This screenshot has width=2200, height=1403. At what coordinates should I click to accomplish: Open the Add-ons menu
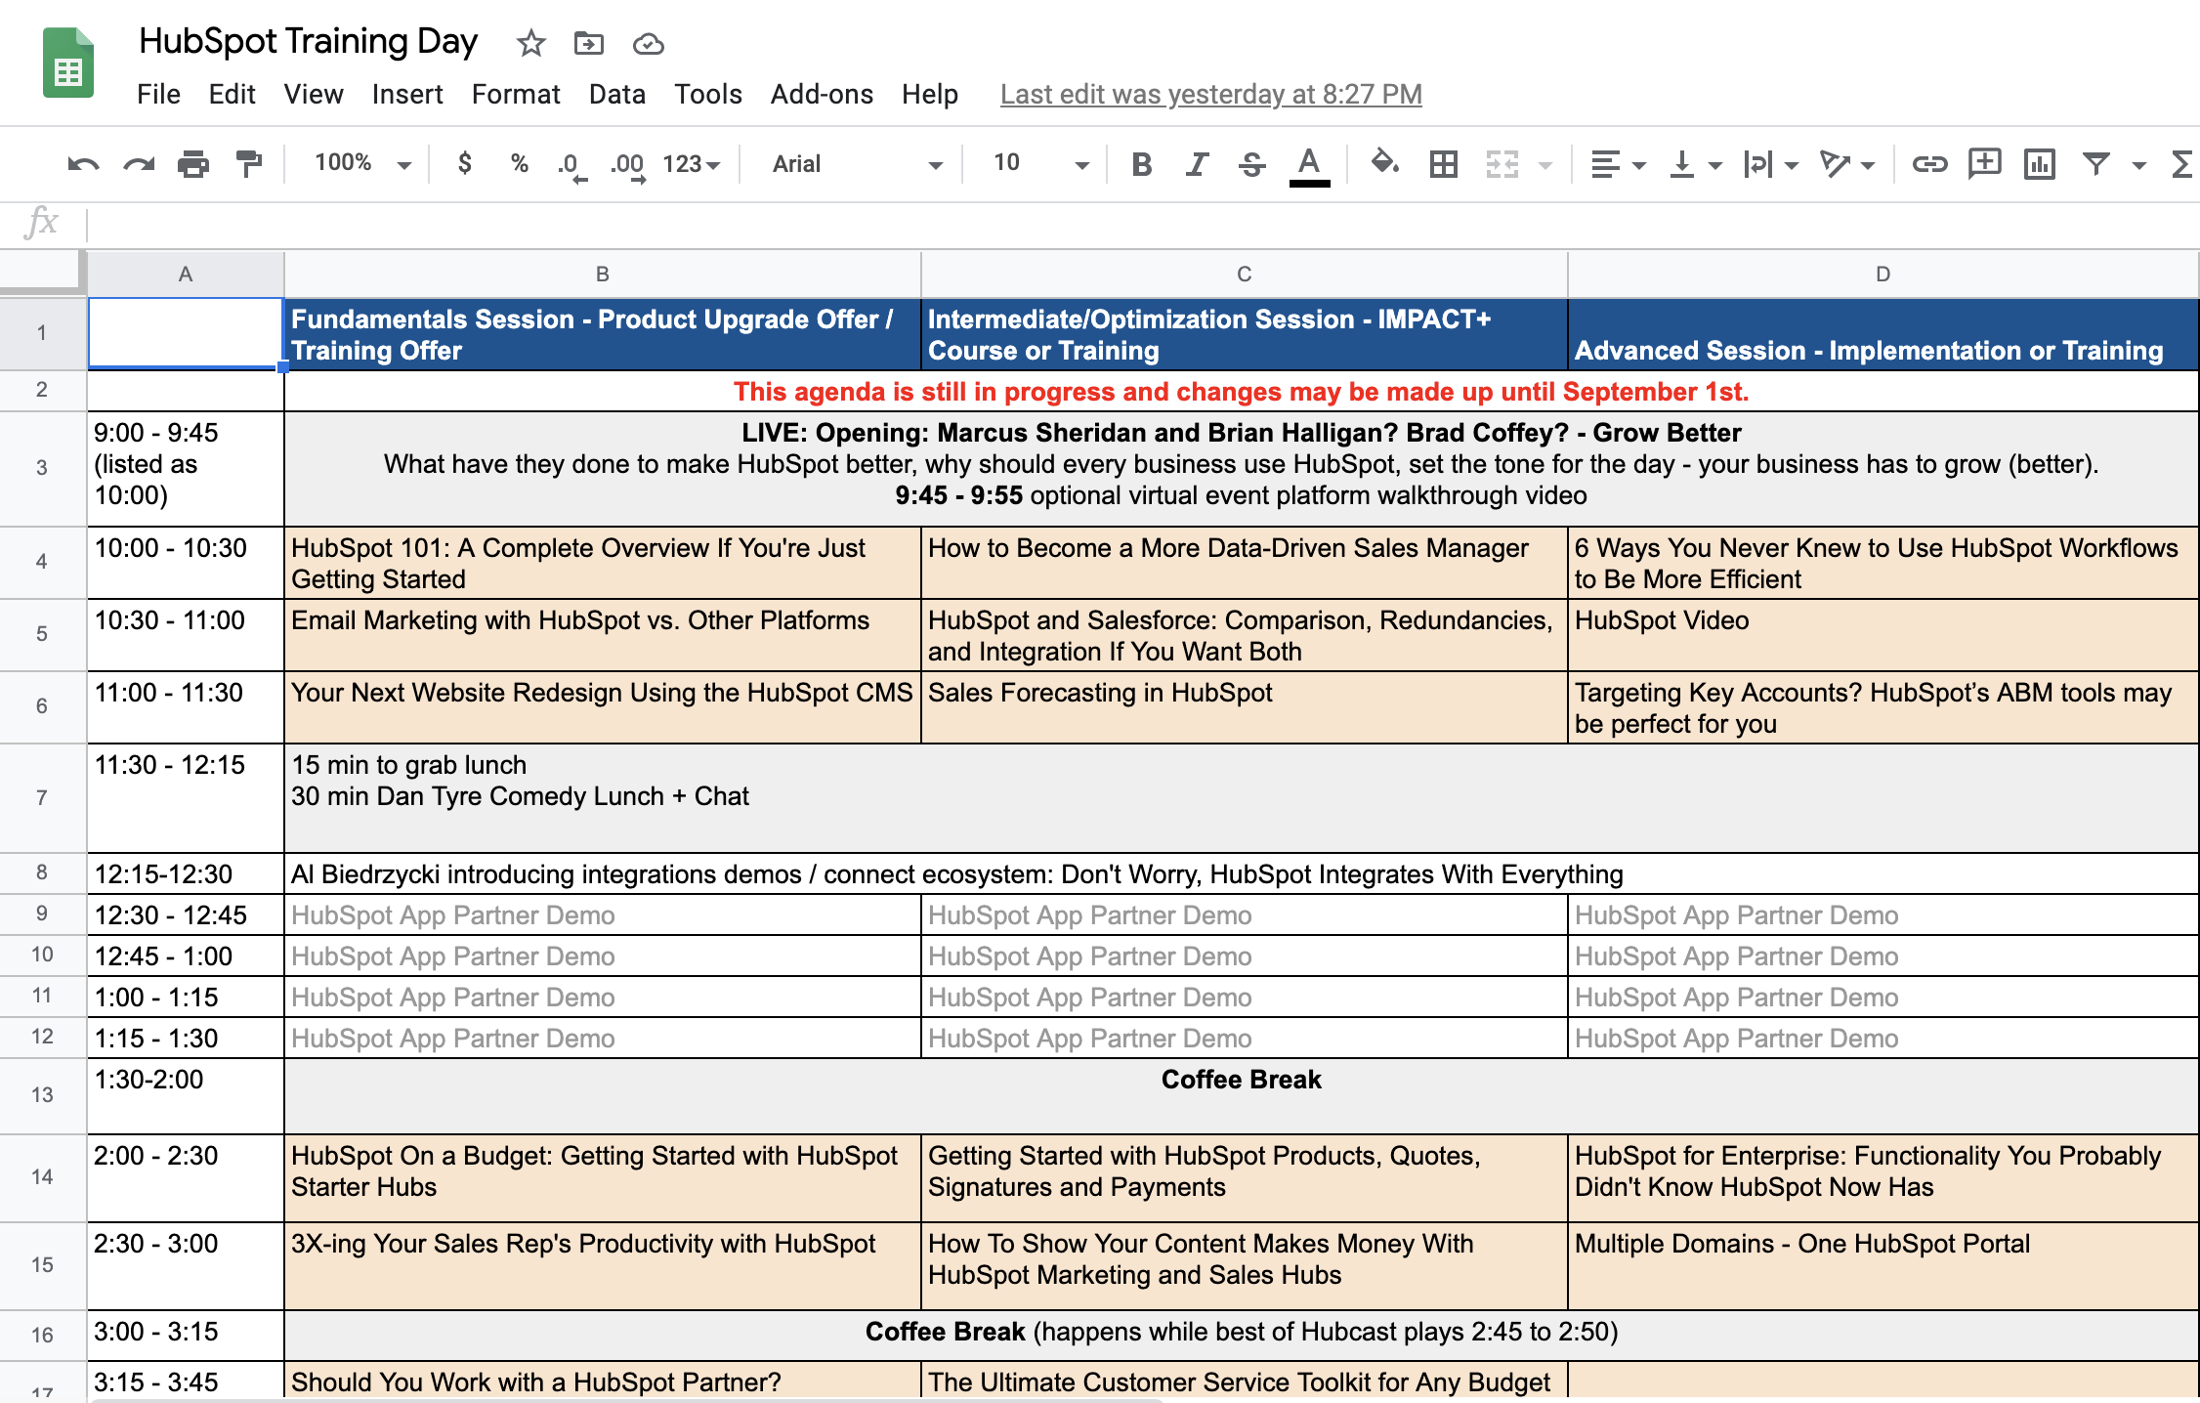822,95
